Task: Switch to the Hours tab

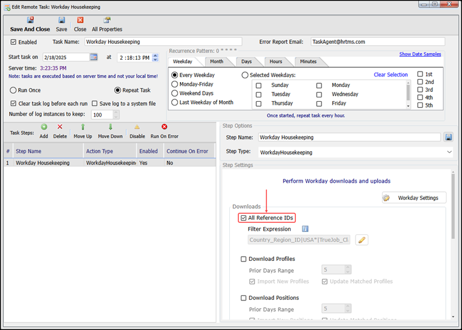Action: pos(276,62)
